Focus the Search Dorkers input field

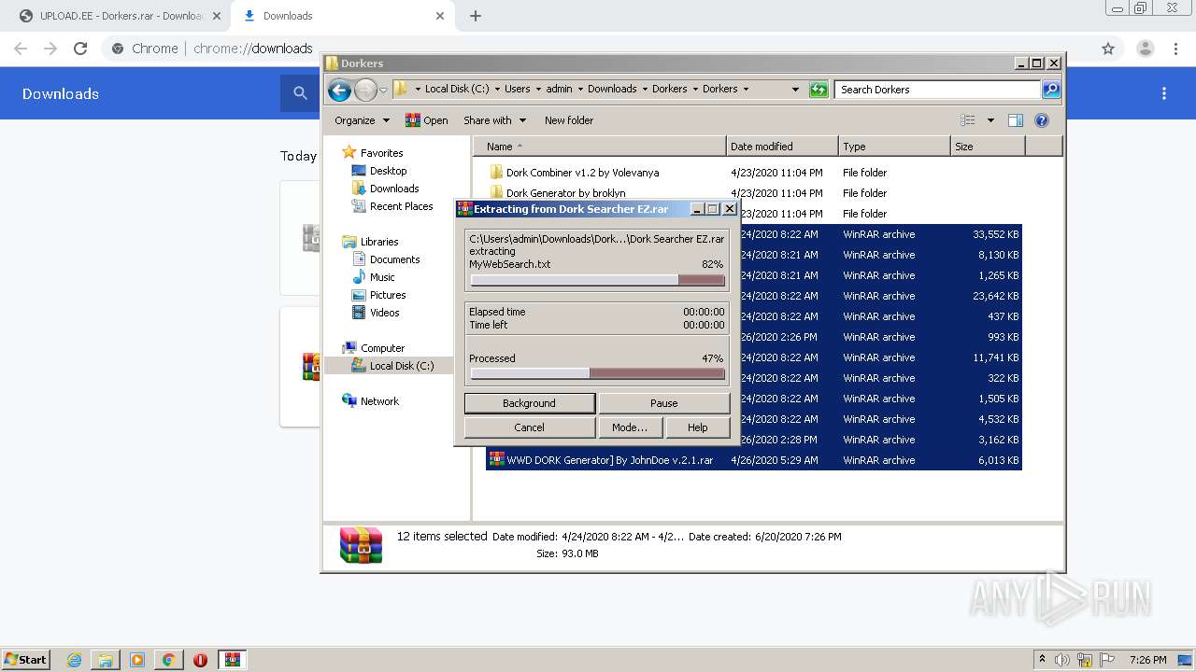coord(938,90)
